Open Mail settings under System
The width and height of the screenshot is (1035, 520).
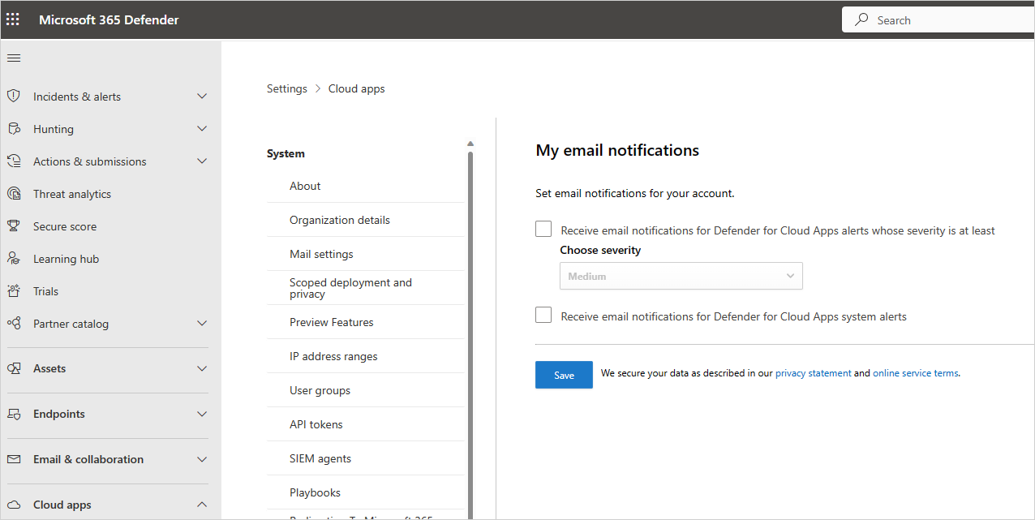tap(321, 253)
